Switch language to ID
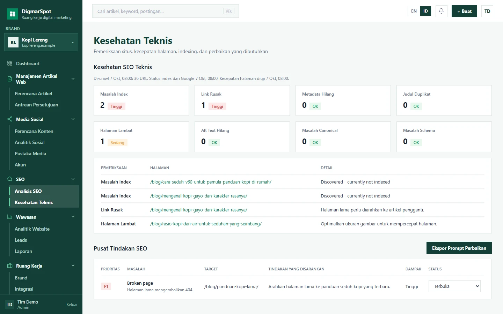 coord(425,11)
